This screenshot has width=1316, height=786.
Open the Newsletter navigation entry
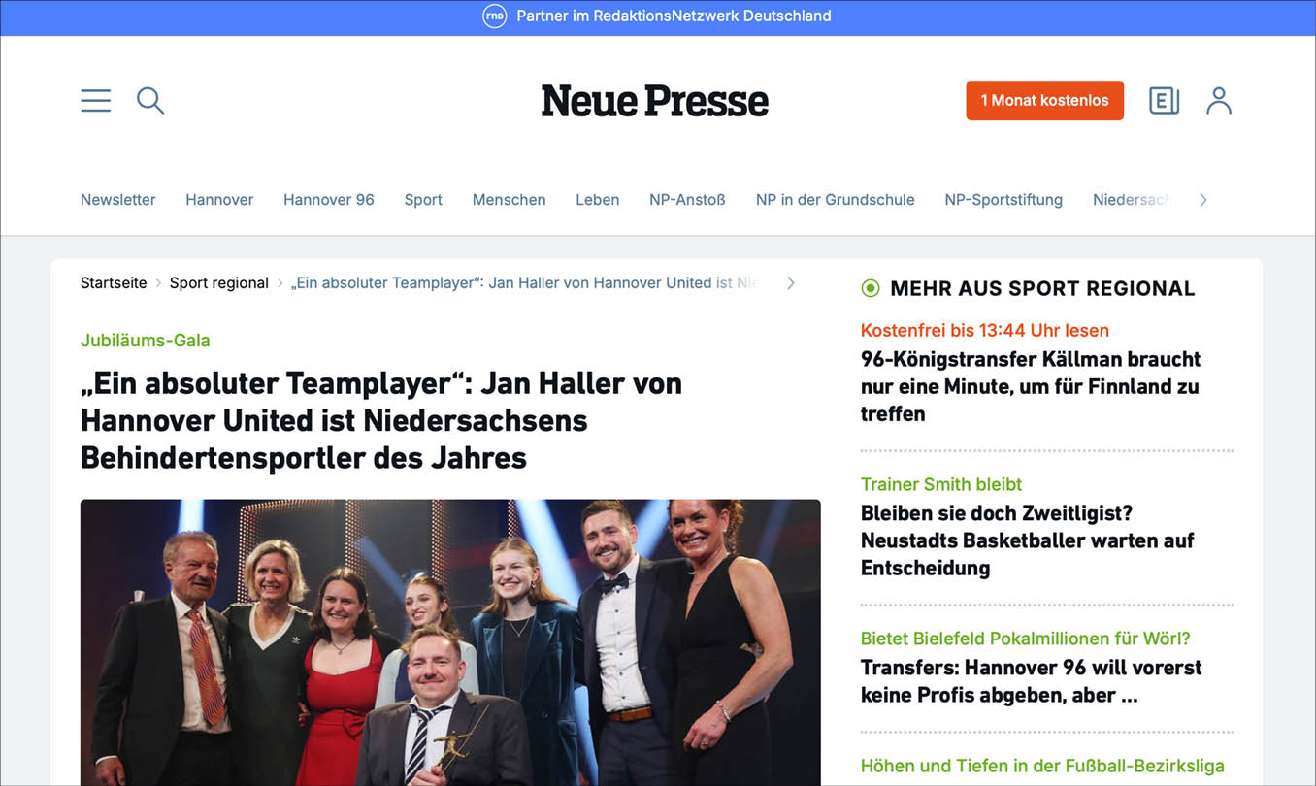pyautogui.click(x=117, y=199)
